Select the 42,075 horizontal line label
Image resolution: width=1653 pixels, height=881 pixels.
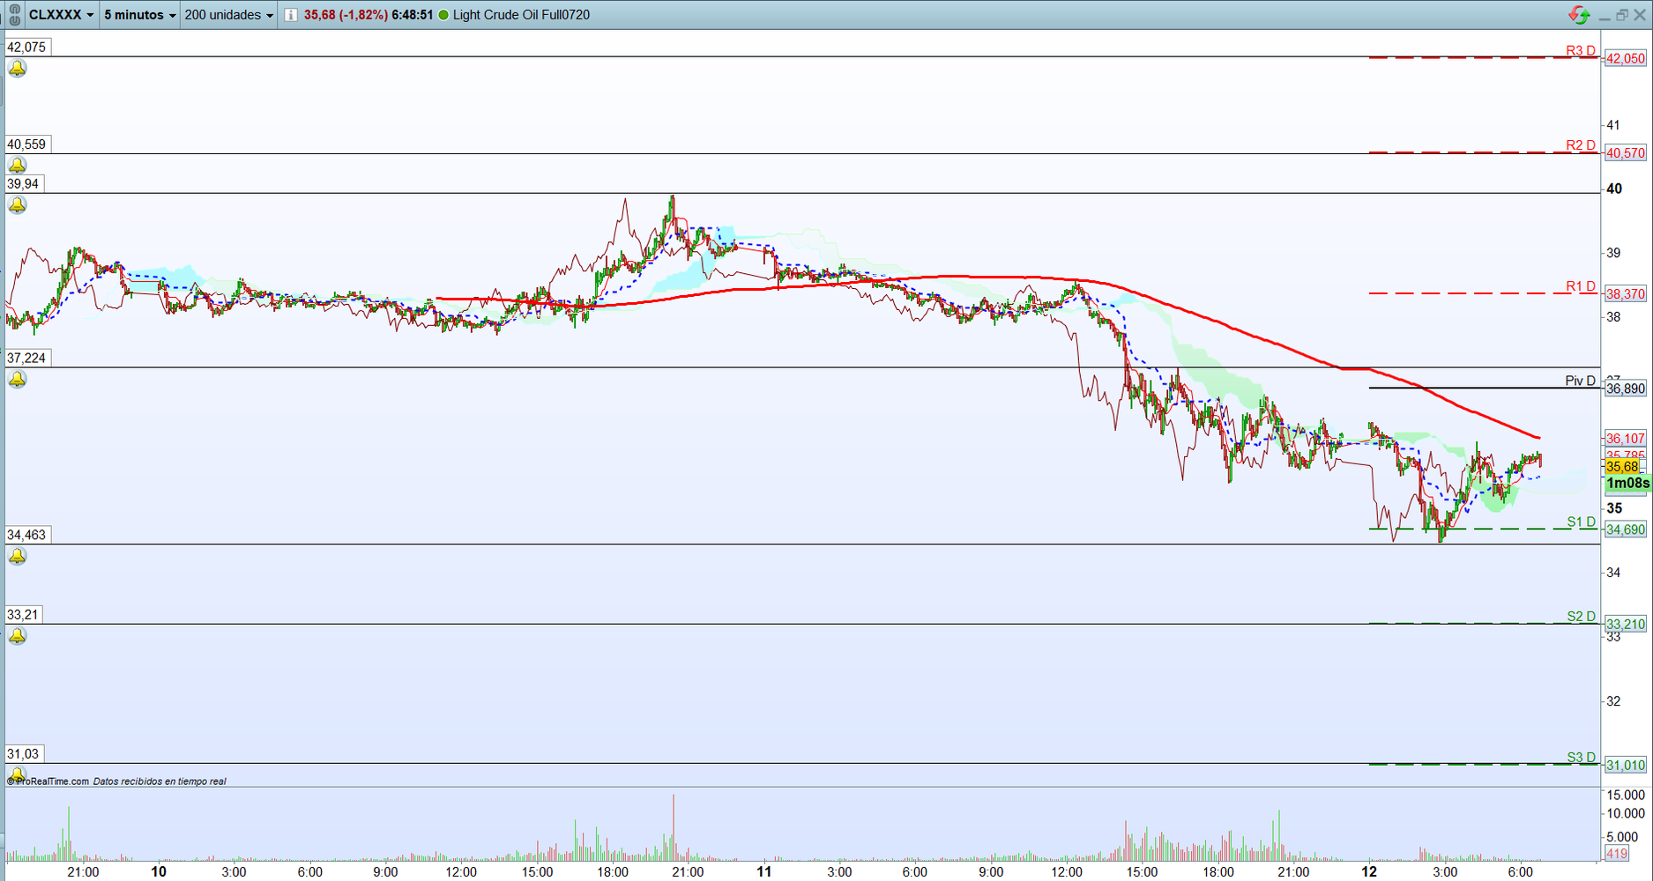pos(26,48)
